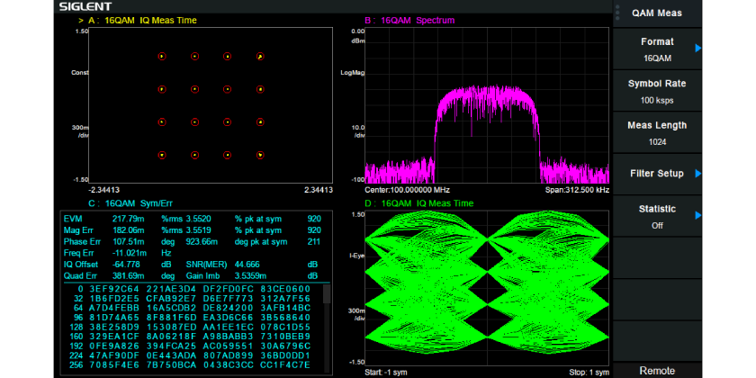Click symbol data word 83CE0600
Viewport: 756px width, 378px height.
(x=285, y=289)
